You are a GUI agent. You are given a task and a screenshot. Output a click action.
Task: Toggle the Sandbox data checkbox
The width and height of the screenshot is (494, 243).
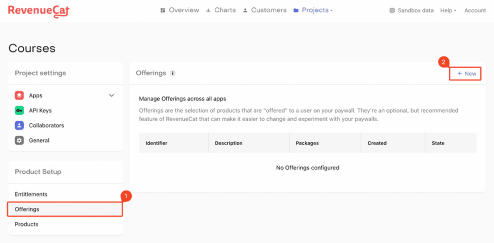click(x=392, y=10)
